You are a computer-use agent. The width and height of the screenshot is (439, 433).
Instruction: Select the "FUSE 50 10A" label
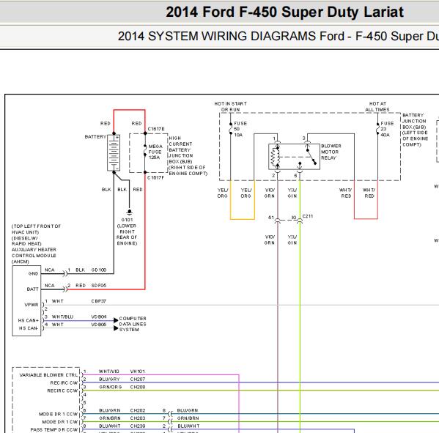pyautogui.click(x=240, y=129)
